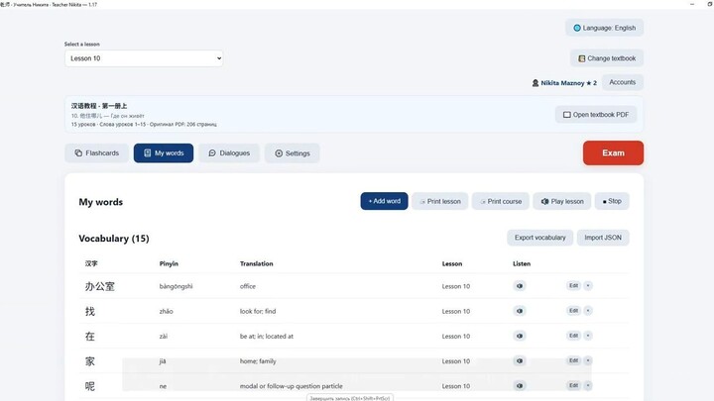This screenshot has width=714, height=401.
Task: Click the translation 'be at; in; located at'
Action: (x=267, y=337)
